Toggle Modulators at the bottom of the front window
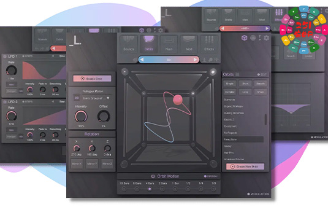 coord(258,194)
